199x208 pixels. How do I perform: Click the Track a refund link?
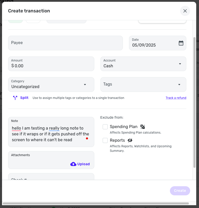pyautogui.click(x=176, y=98)
